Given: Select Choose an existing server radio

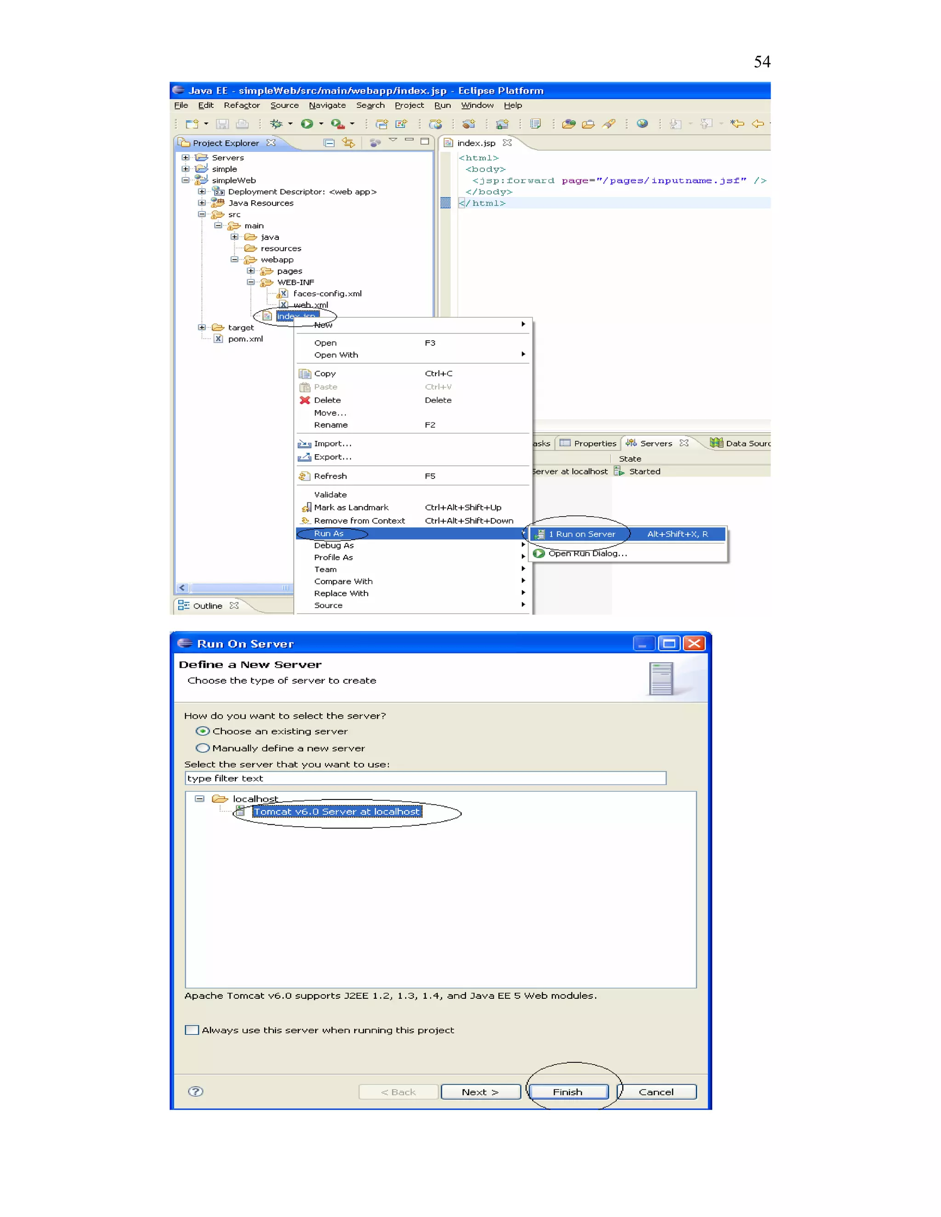Looking at the screenshot, I should [x=202, y=731].
